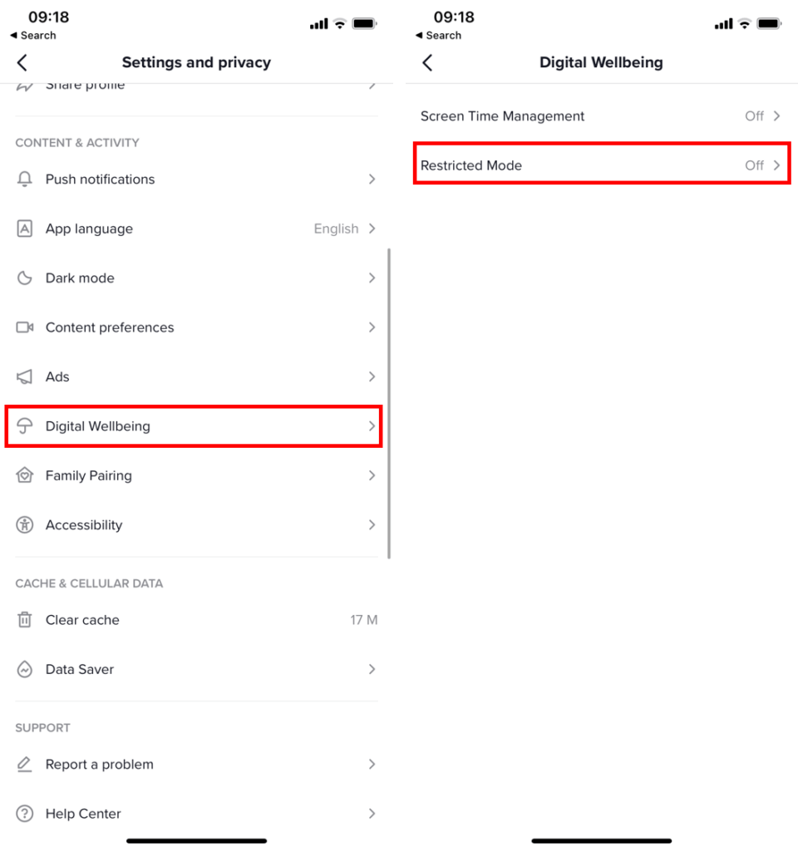
Task: Open the Accessibility menu item
Action: click(84, 525)
